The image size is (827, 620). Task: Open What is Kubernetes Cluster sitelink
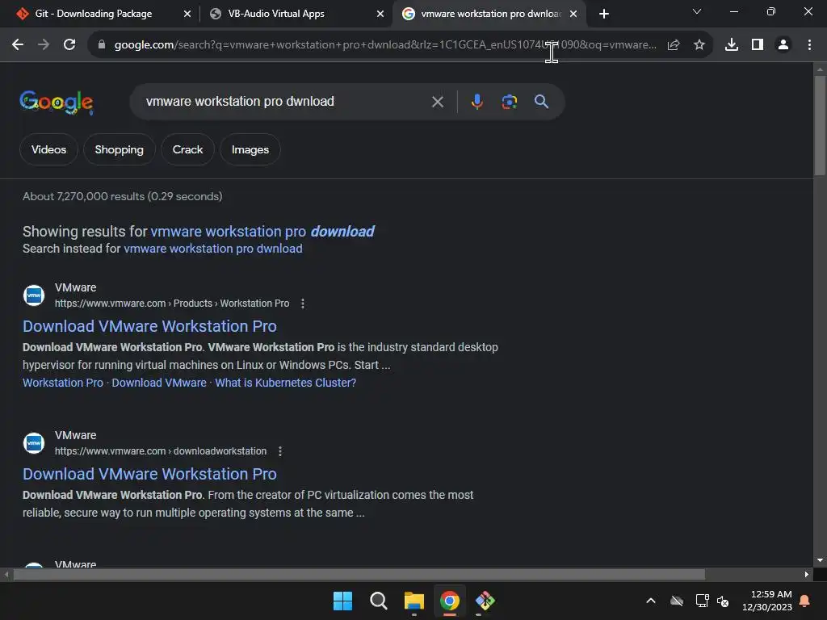click(285, 383)
